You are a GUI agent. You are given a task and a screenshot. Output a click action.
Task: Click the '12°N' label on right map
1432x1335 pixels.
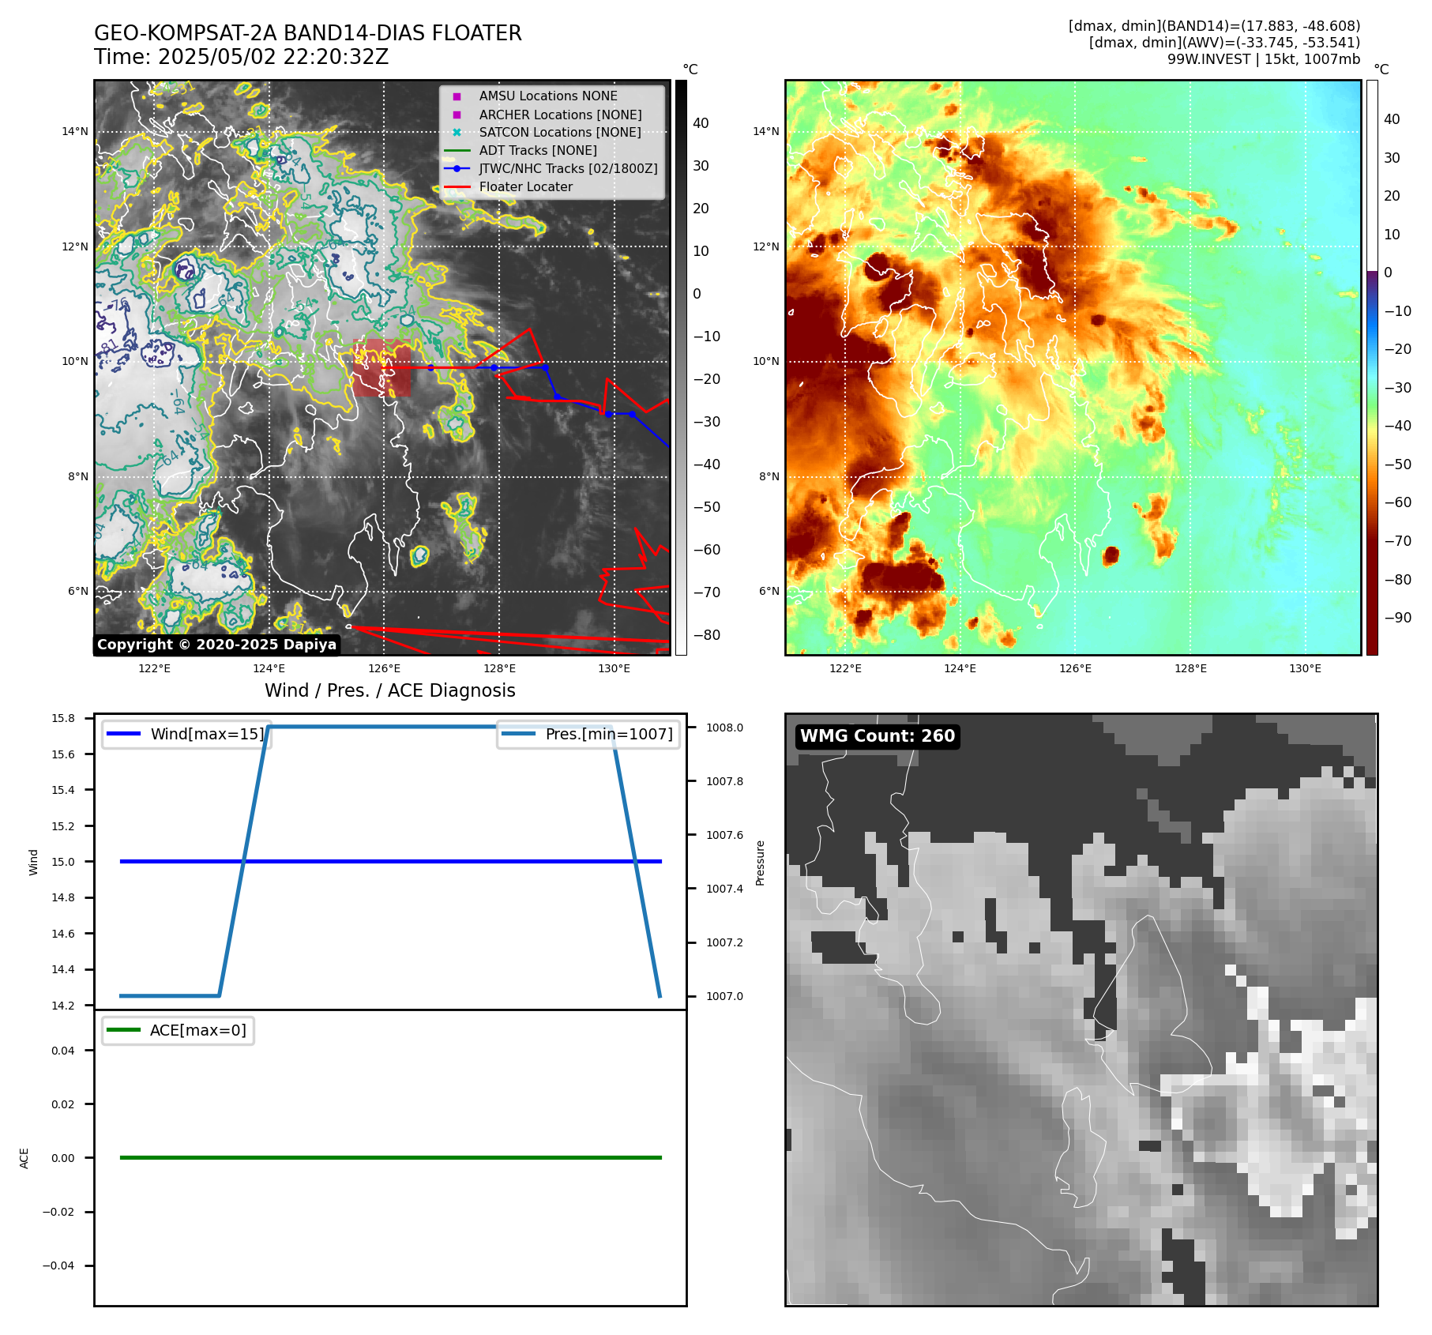766,246
